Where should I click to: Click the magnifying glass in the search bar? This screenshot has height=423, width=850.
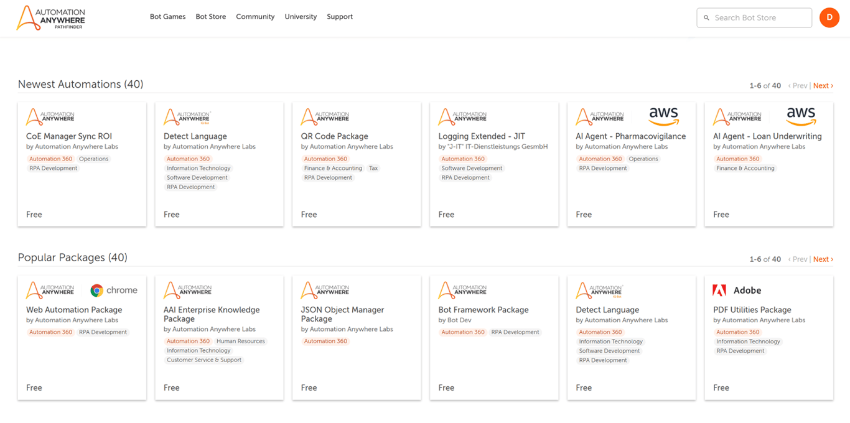706,17
